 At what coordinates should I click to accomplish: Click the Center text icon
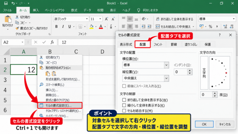pyautogui.click(x=130, y=26)
